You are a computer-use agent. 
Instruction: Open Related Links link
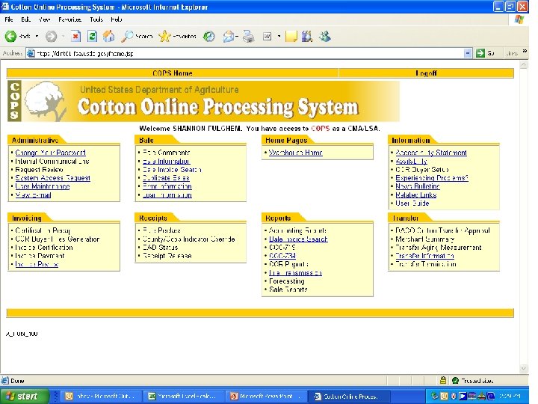416,195
